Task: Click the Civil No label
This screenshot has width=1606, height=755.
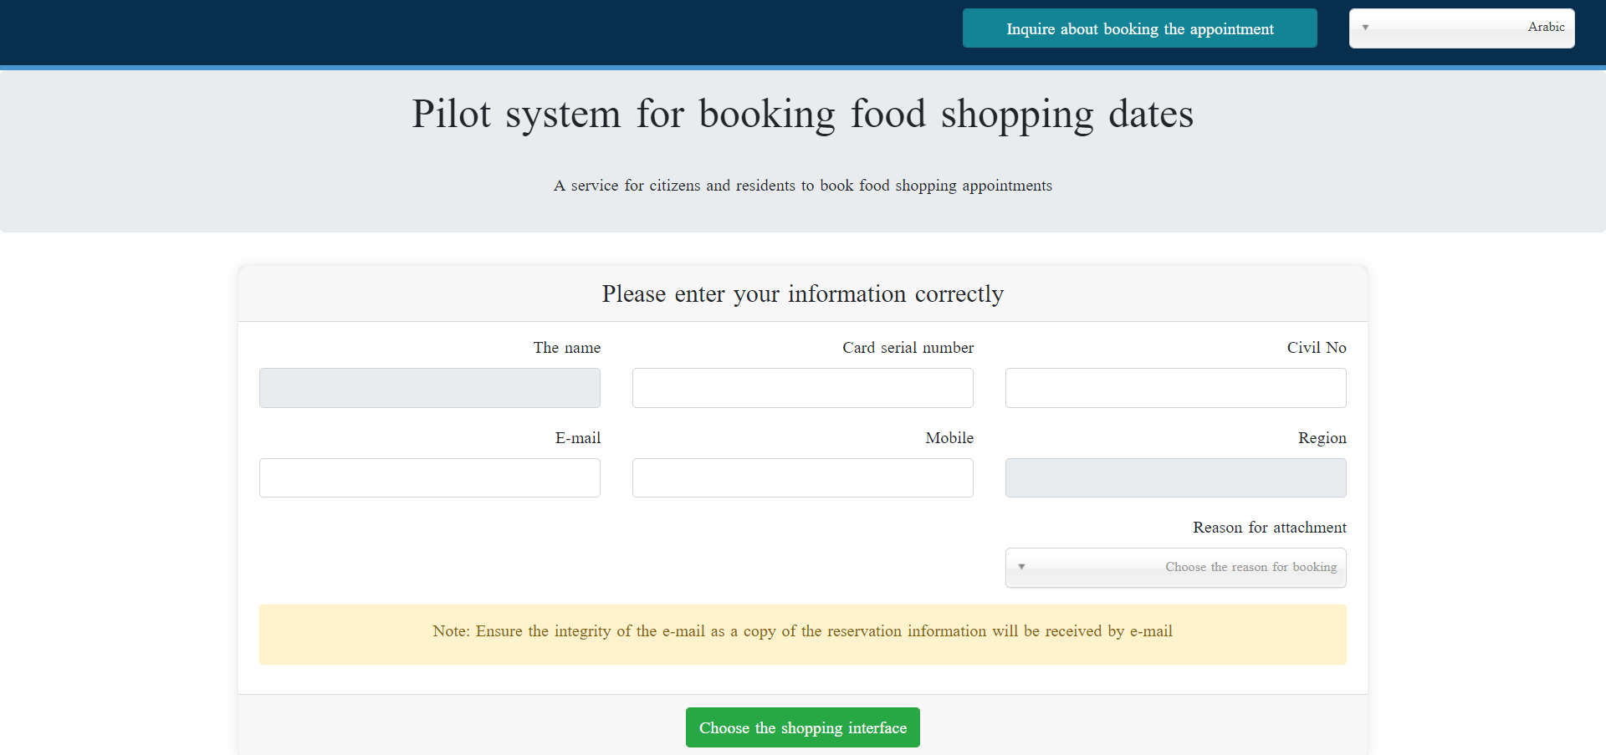Action: point(1316,348)
